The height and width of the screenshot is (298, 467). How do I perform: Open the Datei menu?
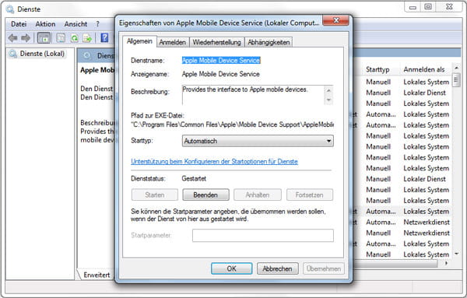tap(19, 24)
